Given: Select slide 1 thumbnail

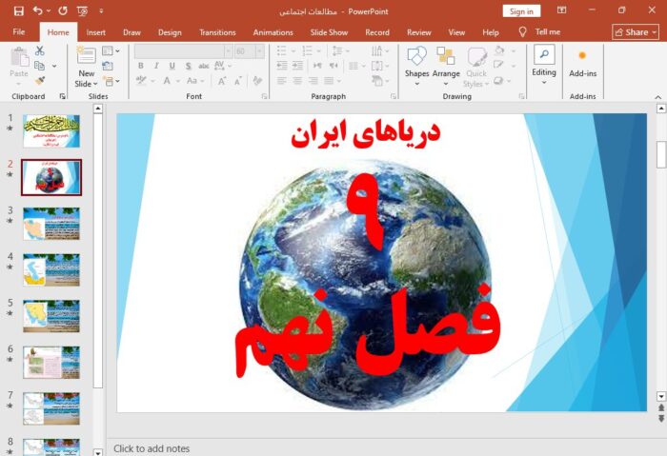Looking at the screenshot, I should tap(51, 130).
